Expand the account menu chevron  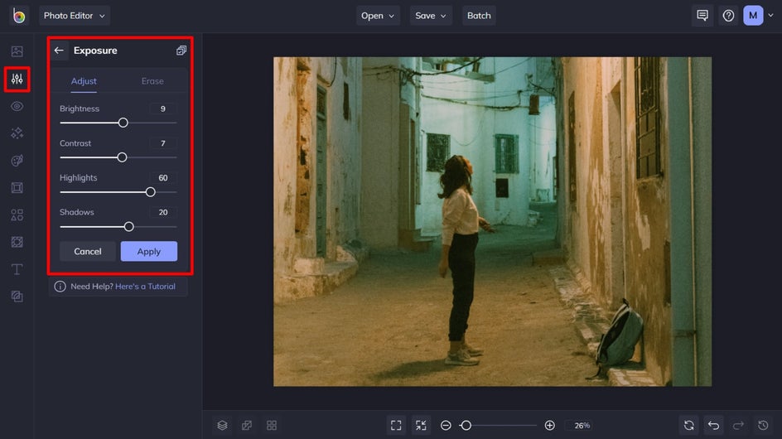coord(770,16)
